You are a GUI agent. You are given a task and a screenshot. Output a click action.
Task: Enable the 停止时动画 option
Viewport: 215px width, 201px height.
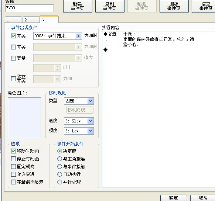(13, 159)
